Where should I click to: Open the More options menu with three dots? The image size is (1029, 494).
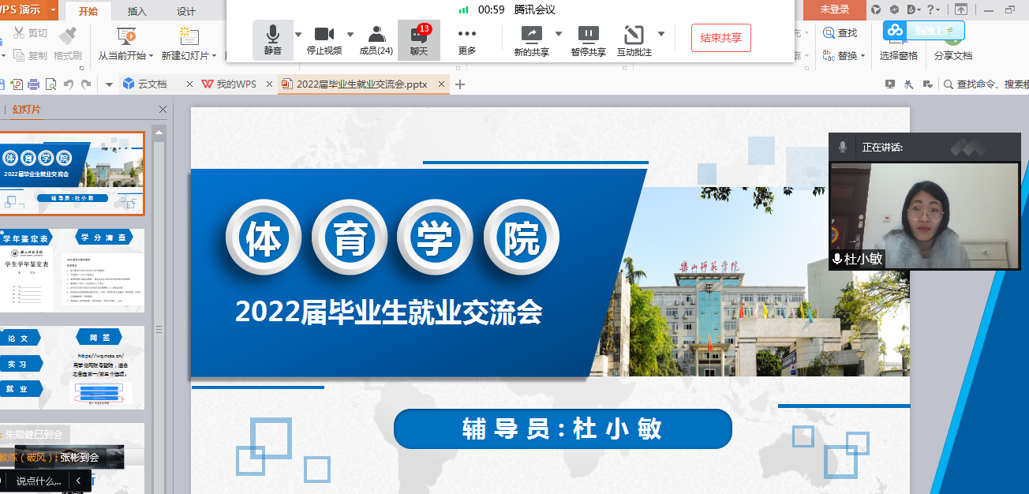[x=466, y=39]
